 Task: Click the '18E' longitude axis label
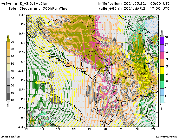74,129
